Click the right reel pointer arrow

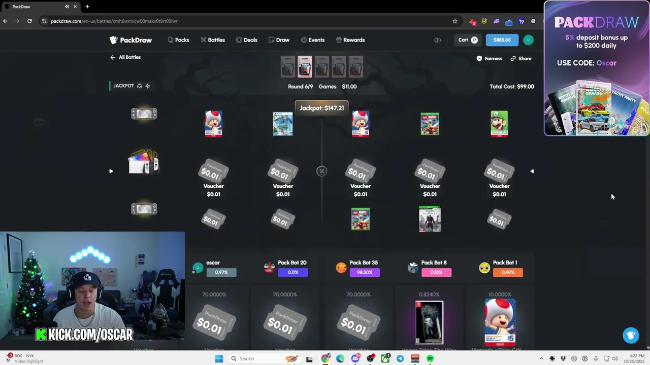pyautogui.click(x=532, y=171)
